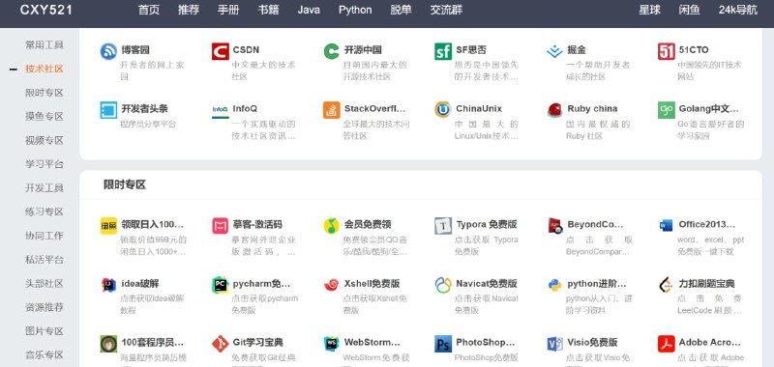Viewport: 774px width, 367px height.
Task: Visit the 24k导航 header link
Action: pyautogui.click(x=738, y=10)
